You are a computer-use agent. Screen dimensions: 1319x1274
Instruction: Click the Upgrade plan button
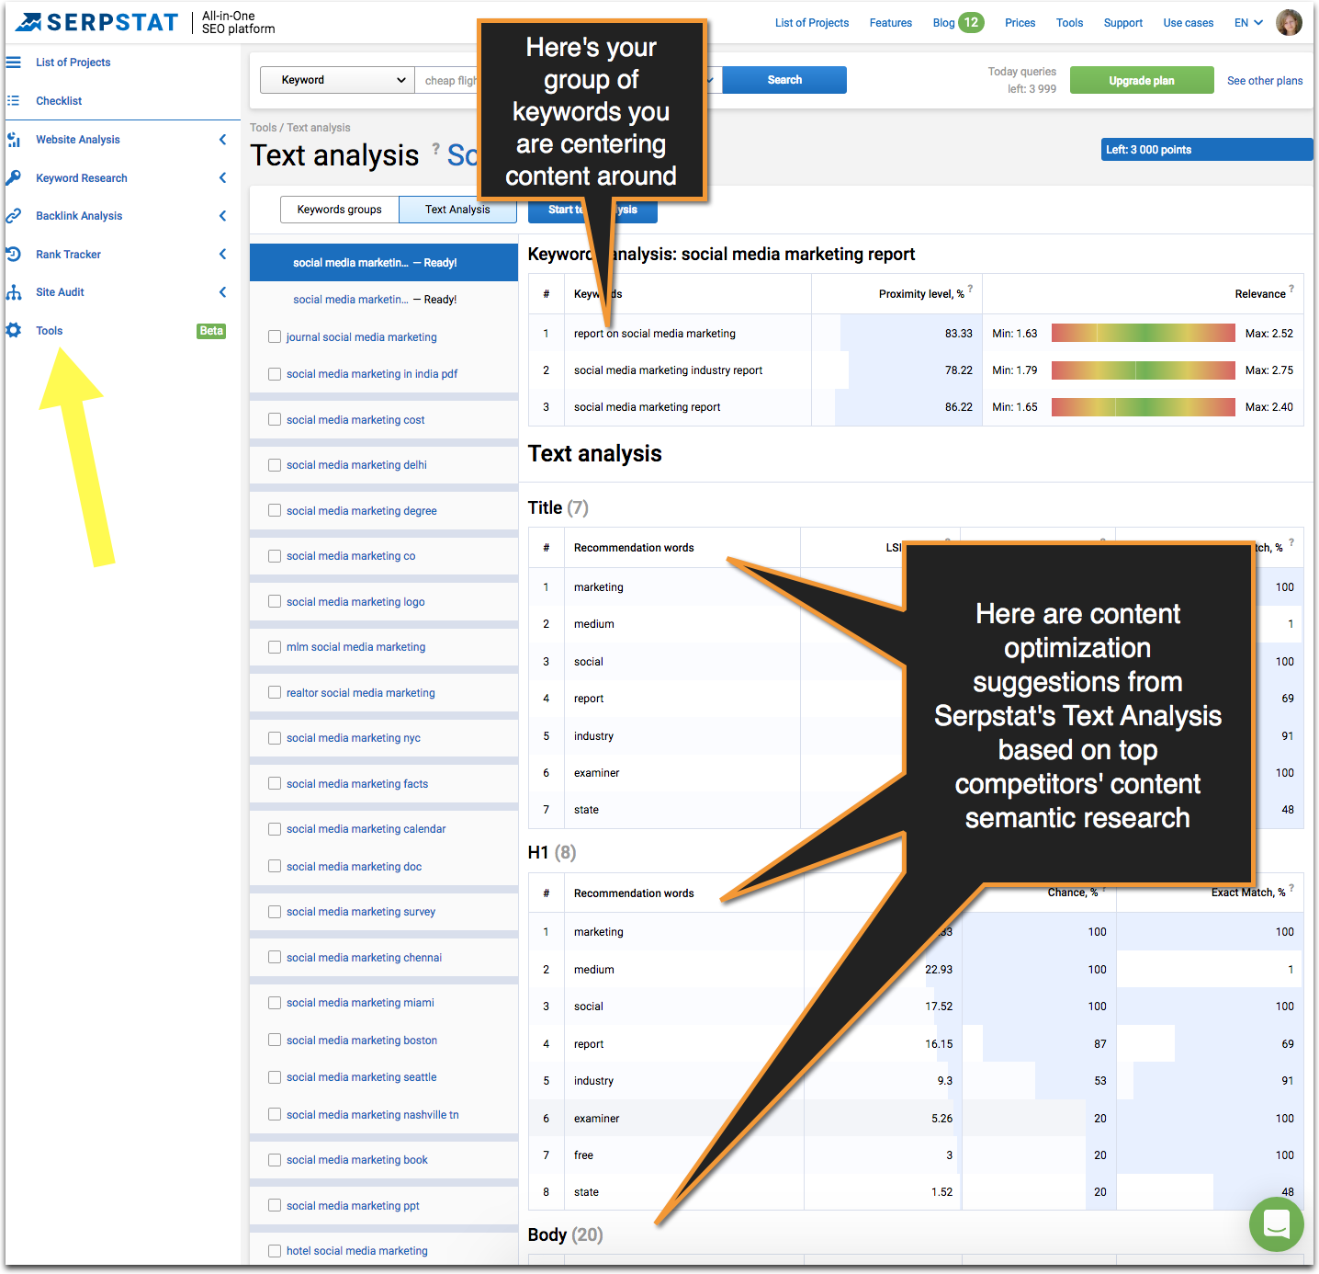[x=1142, y=80]
